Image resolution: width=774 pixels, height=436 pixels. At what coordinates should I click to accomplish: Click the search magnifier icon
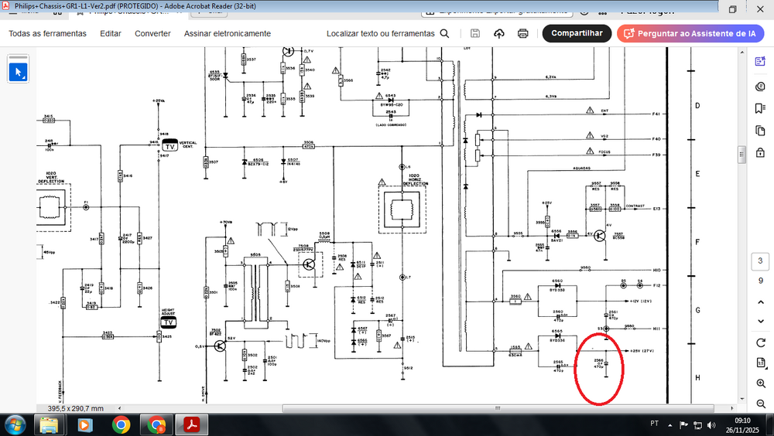(444, 33)
